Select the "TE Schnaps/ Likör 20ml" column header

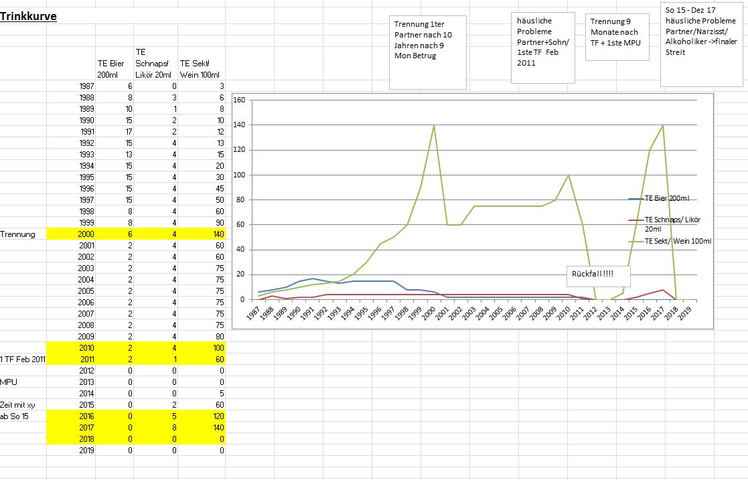pyautogui.click(x=155, y=63)
